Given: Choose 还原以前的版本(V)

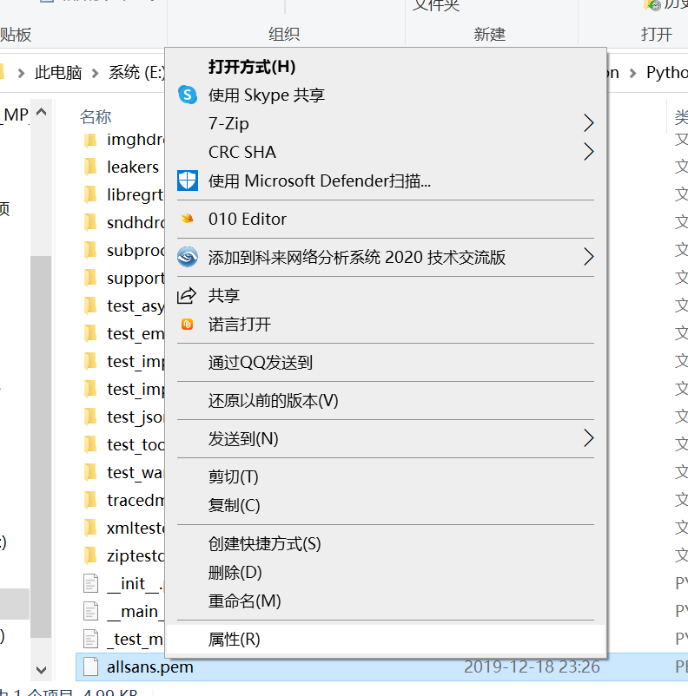Looking at the screenshot, I should 386,400.
